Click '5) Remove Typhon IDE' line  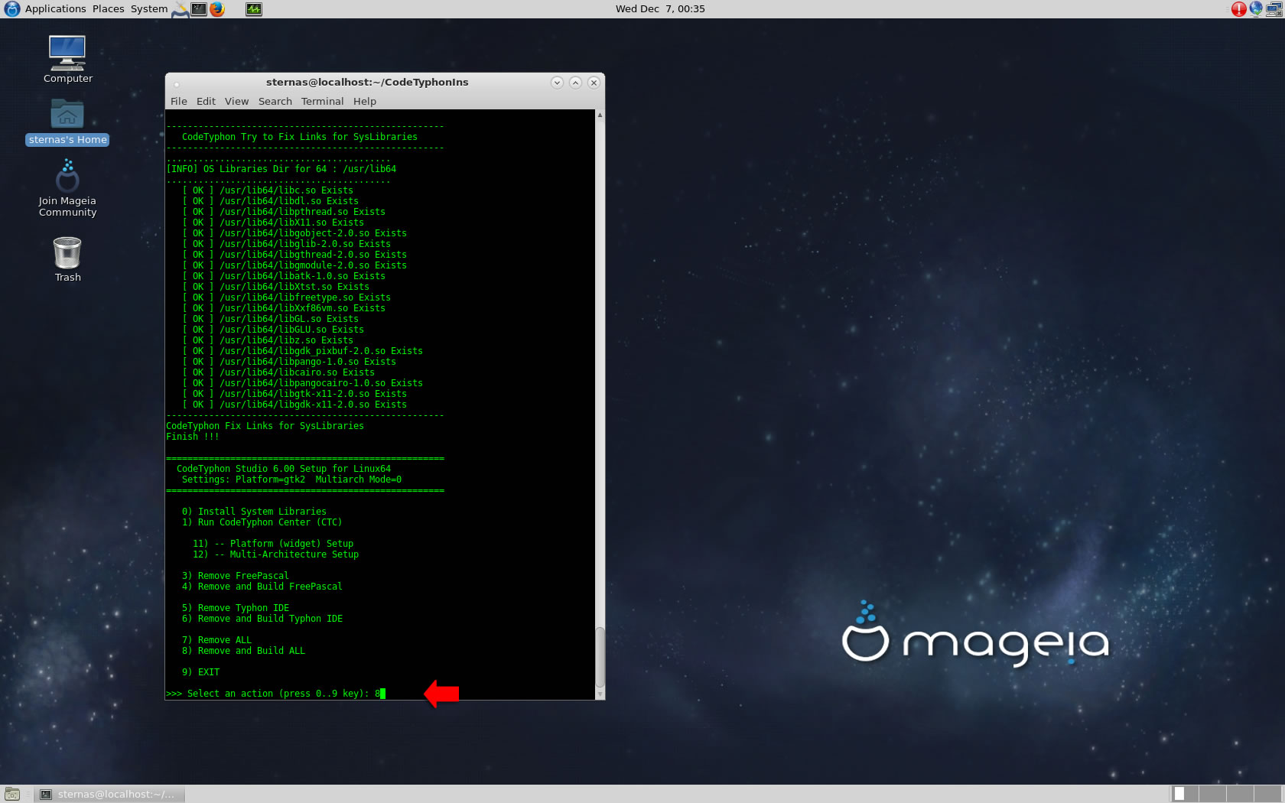click(x=236, y=608)
